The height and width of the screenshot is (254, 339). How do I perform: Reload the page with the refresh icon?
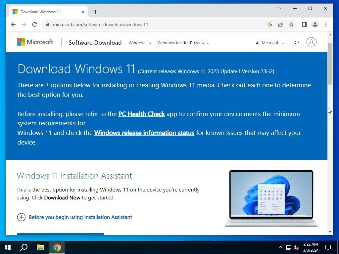[x=34, y=24]
